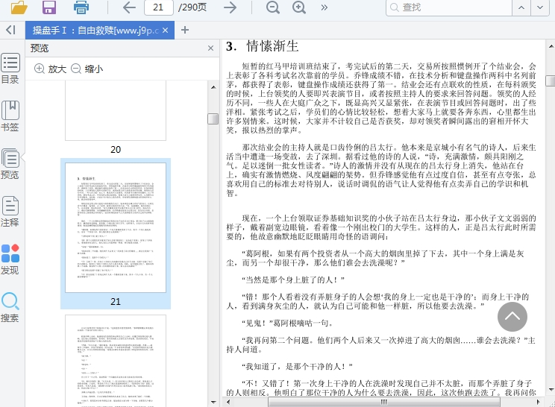Click the back-to-top round arrow button
555x407 pixels.
[512, 317]
